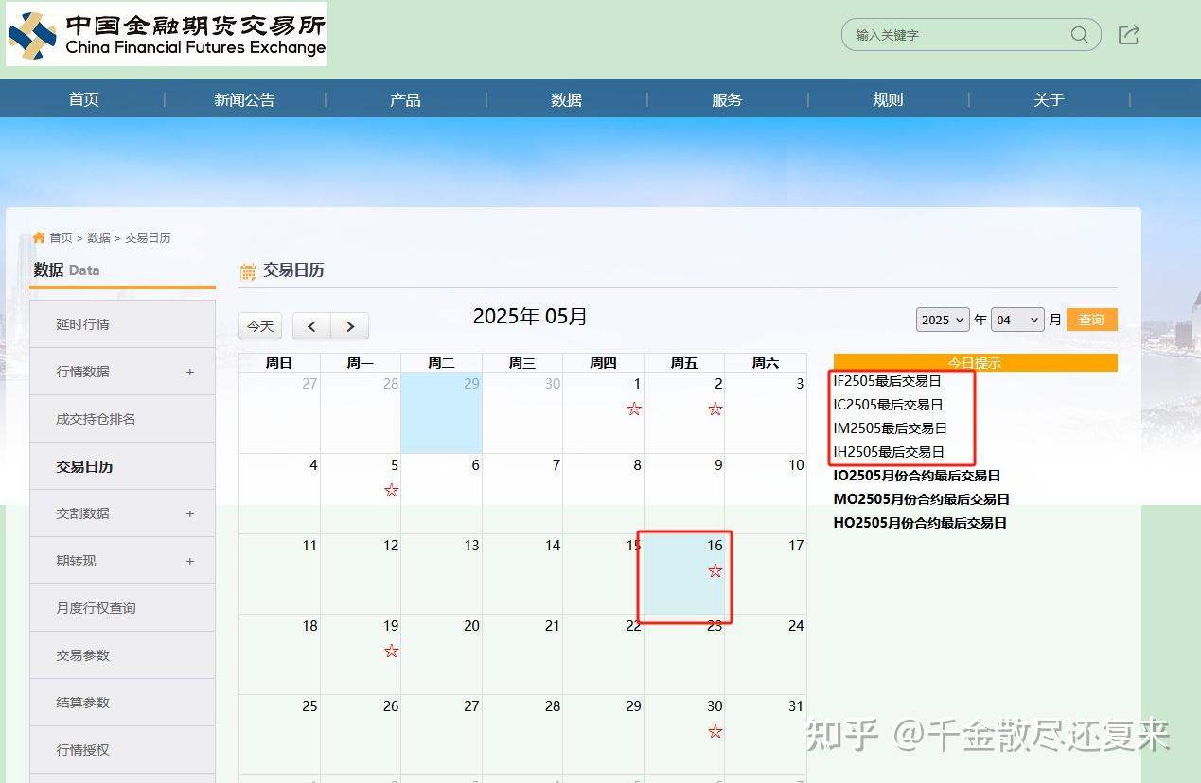Open 服务 navigation item
This screenshot has width=1201, height=783.
[x=727, y=99]
